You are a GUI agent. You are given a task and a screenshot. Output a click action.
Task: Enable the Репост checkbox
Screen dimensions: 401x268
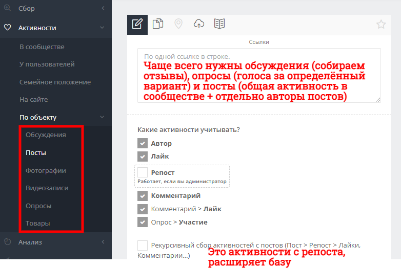click(x=143, y=172)
